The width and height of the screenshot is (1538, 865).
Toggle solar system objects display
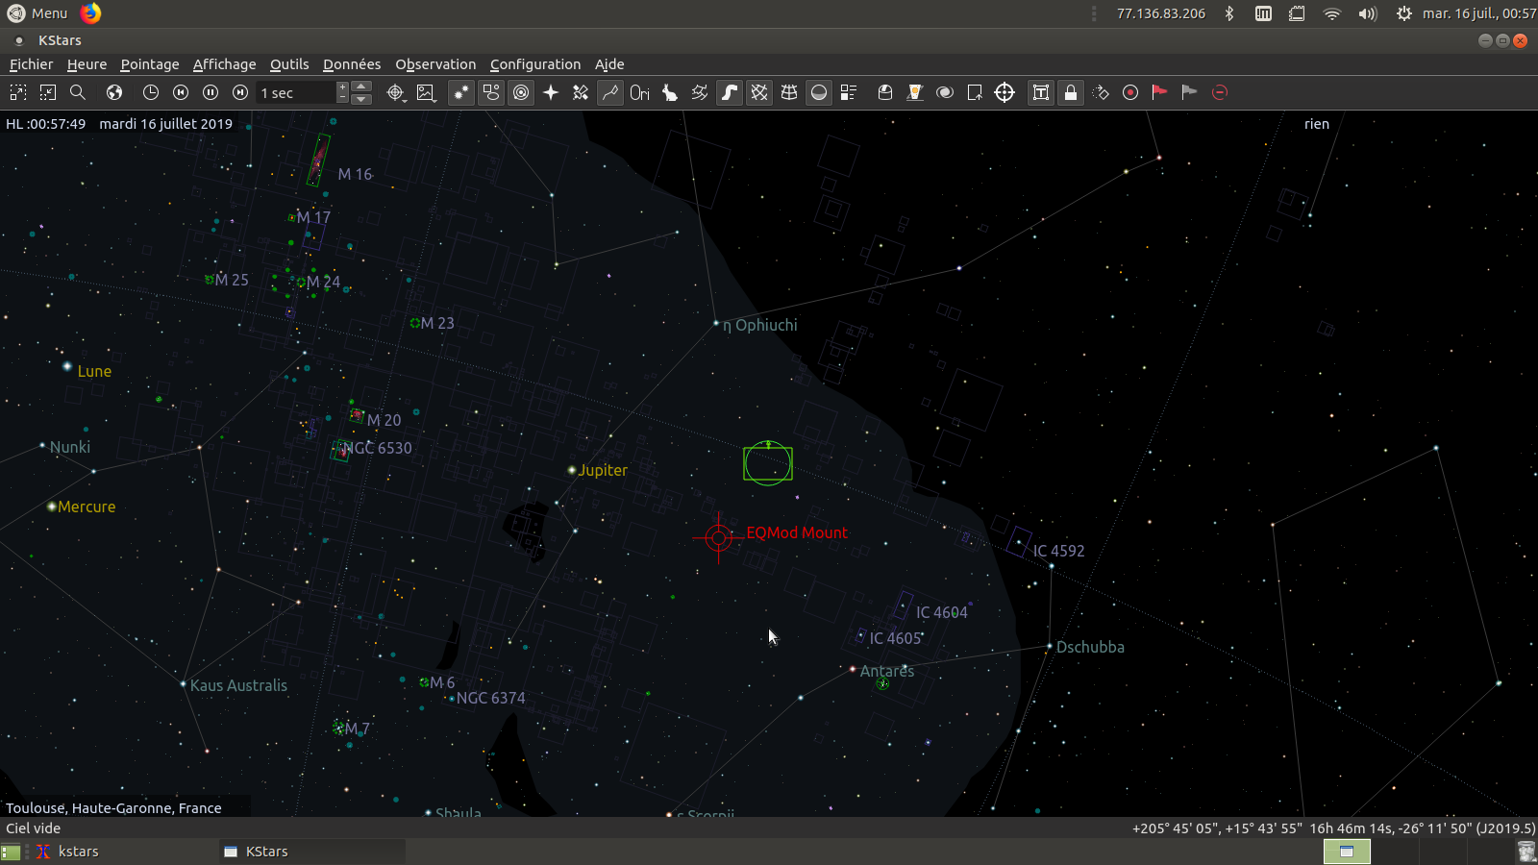[521, 92]
